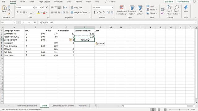198x111 pixels.
Task: Click Merge & Center button
Action: (x=79, y=12)
